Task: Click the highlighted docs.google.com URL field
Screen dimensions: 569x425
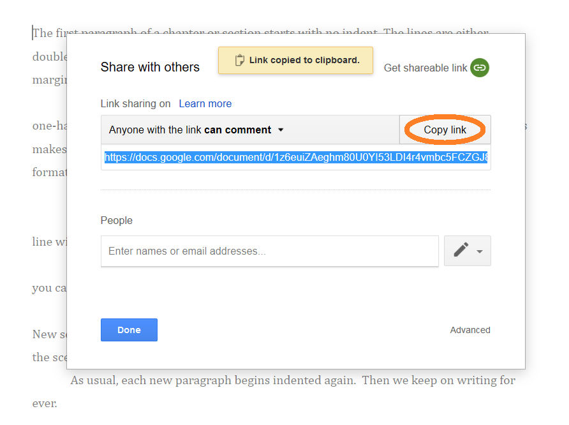Action: click(295, 157)
